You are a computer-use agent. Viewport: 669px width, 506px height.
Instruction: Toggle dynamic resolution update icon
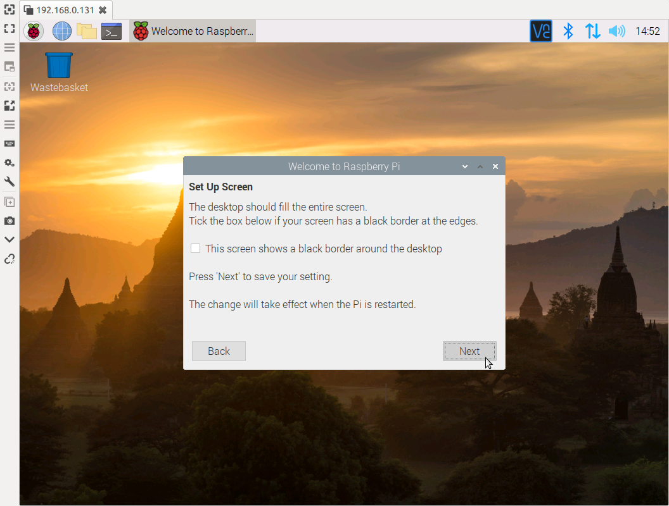point(10,87)
